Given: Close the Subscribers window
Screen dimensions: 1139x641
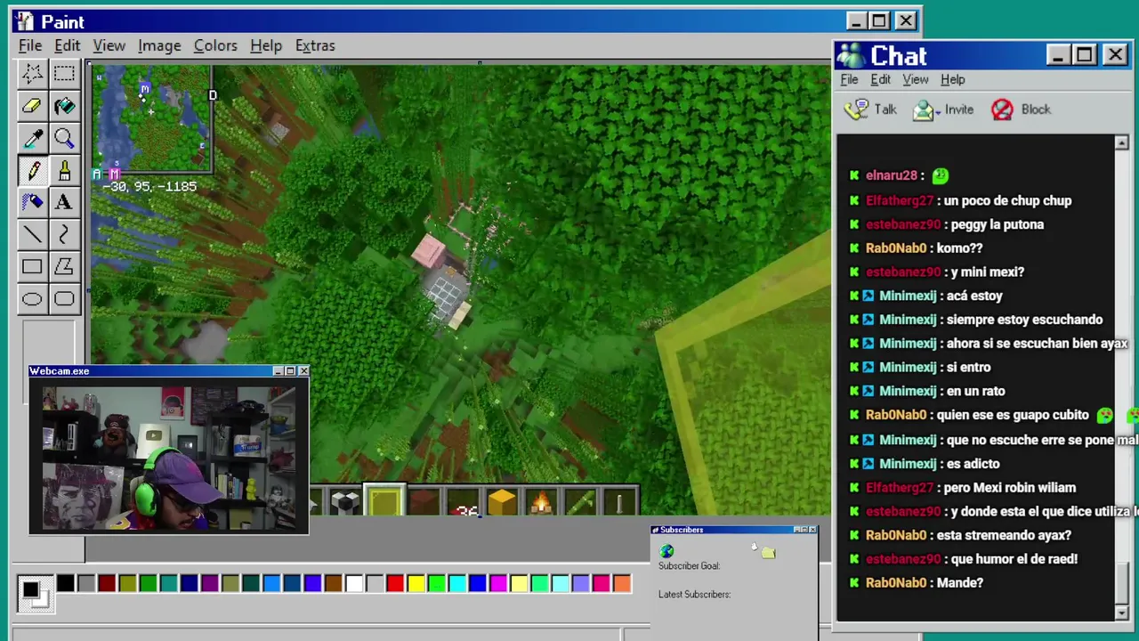Looking at the screenshot, I should click(812, 530).
